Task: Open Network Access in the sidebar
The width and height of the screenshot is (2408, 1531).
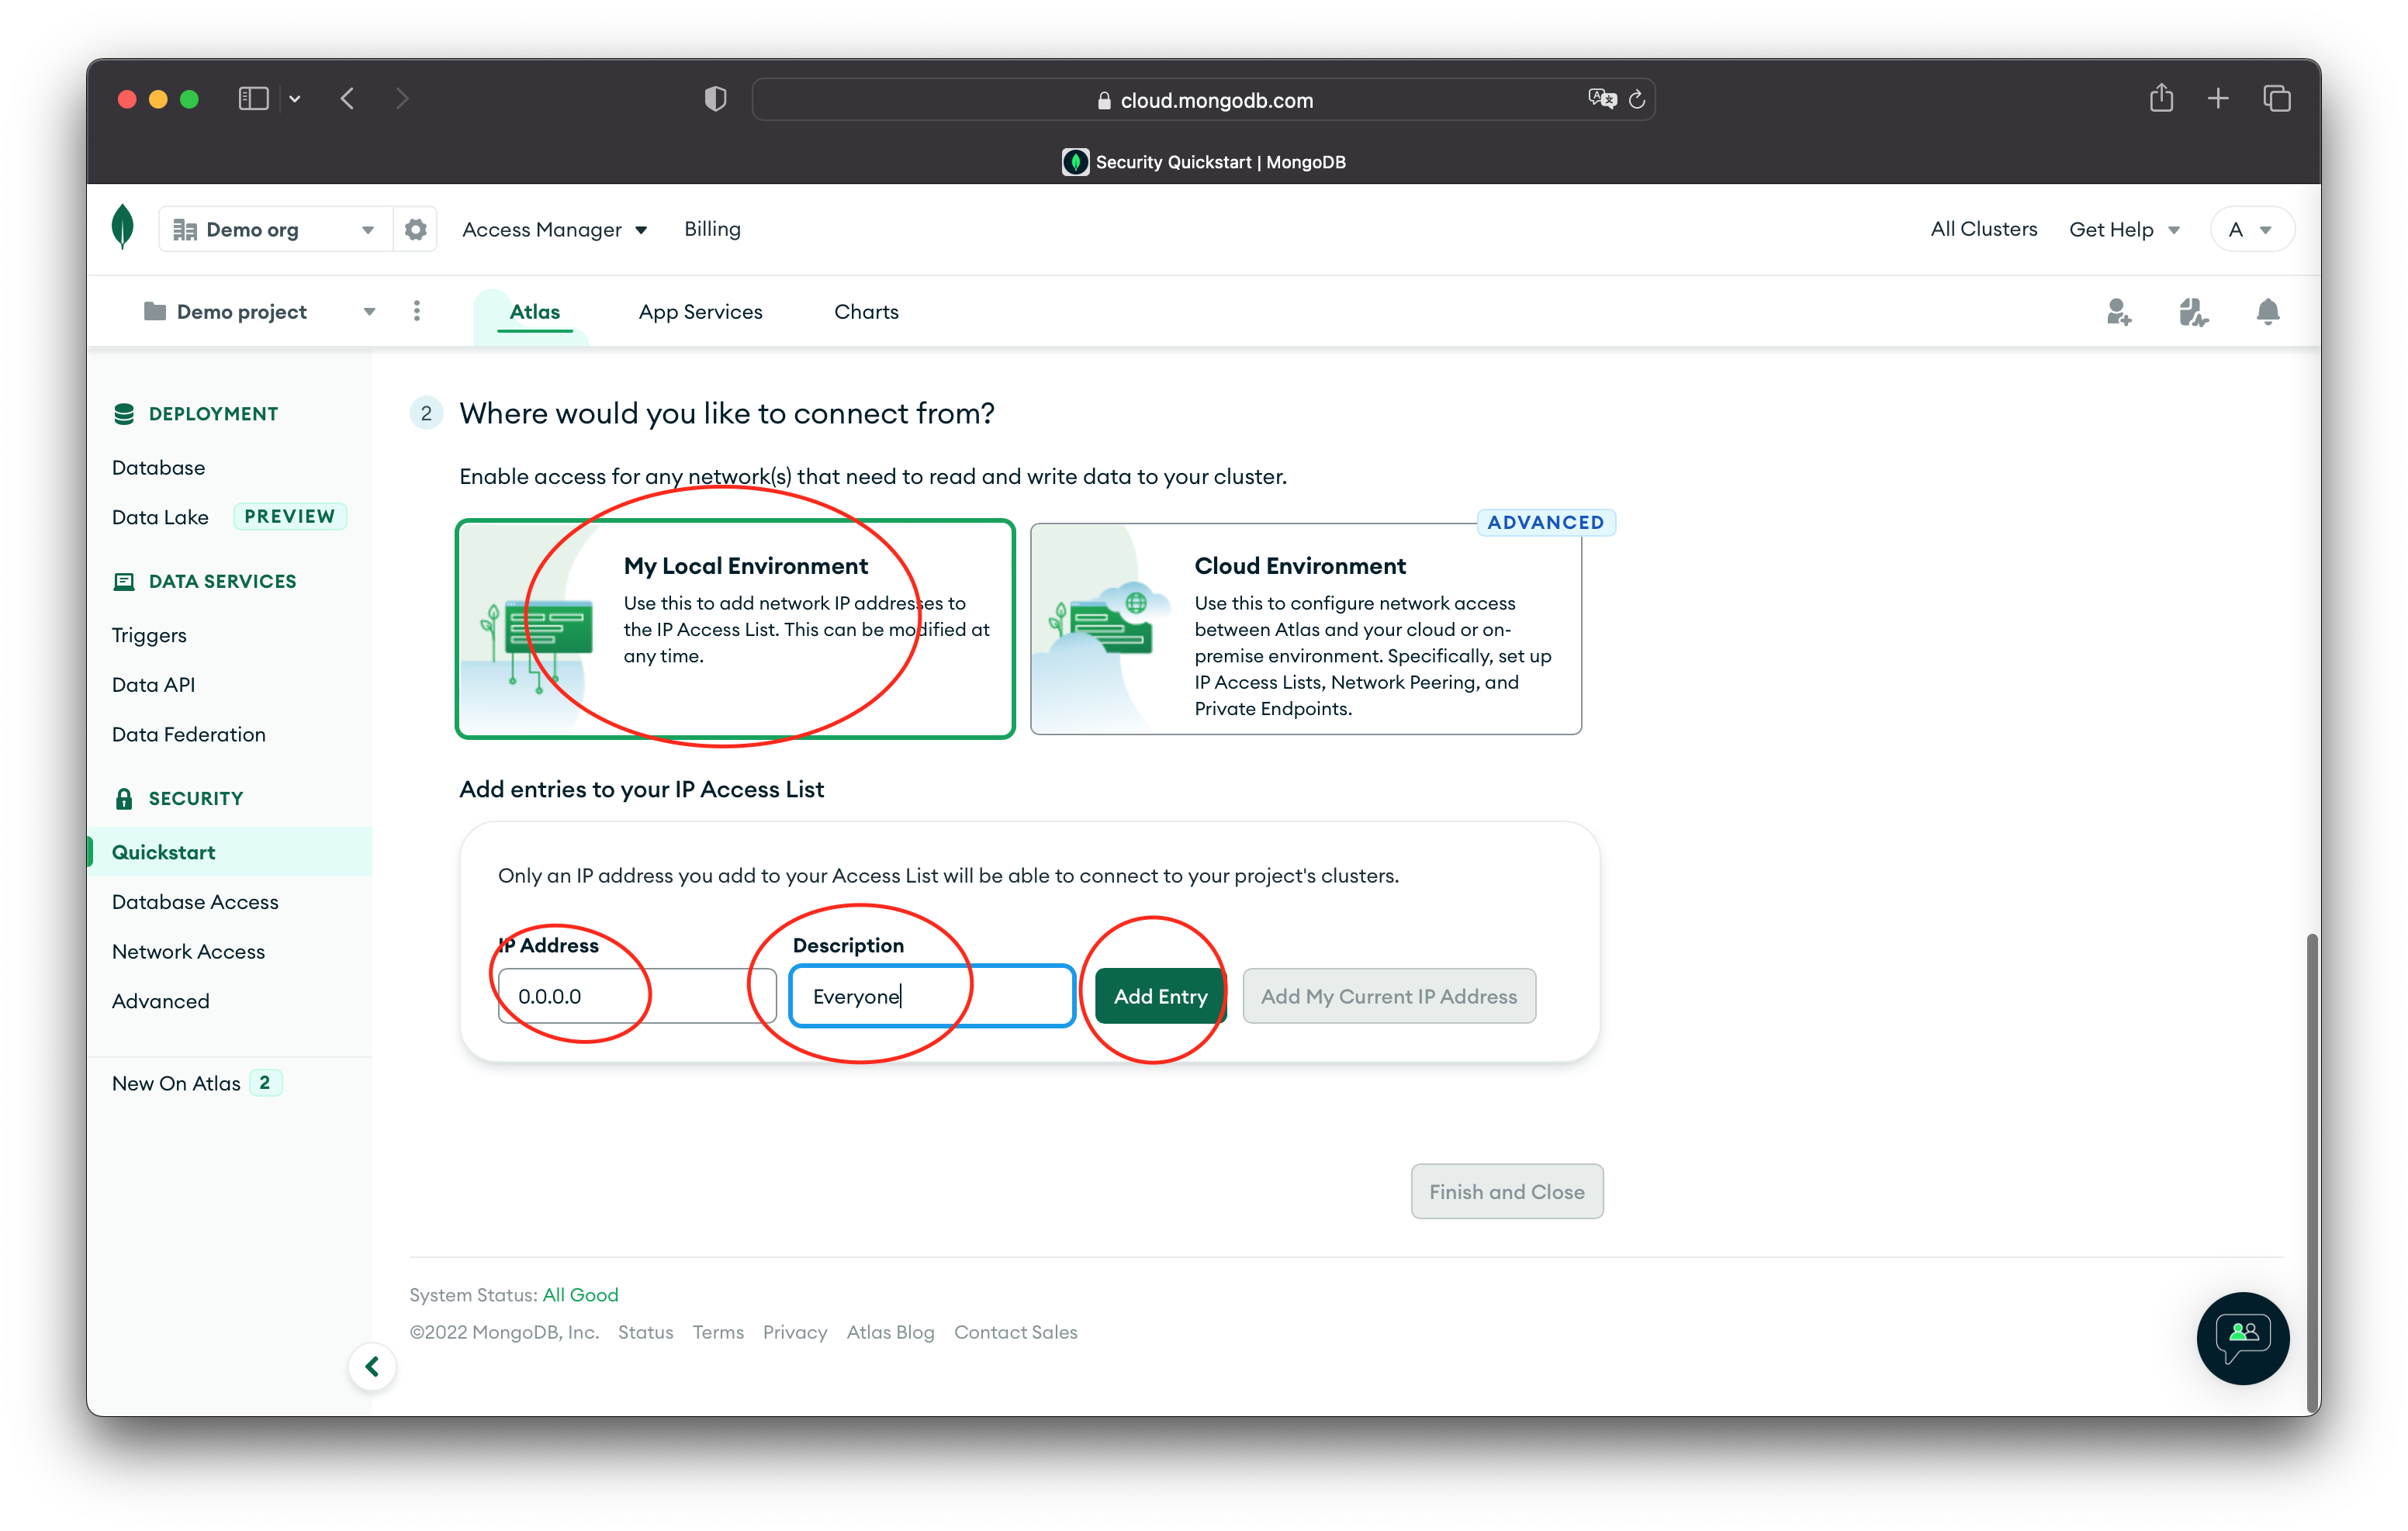Action: (x=188, y=952)
